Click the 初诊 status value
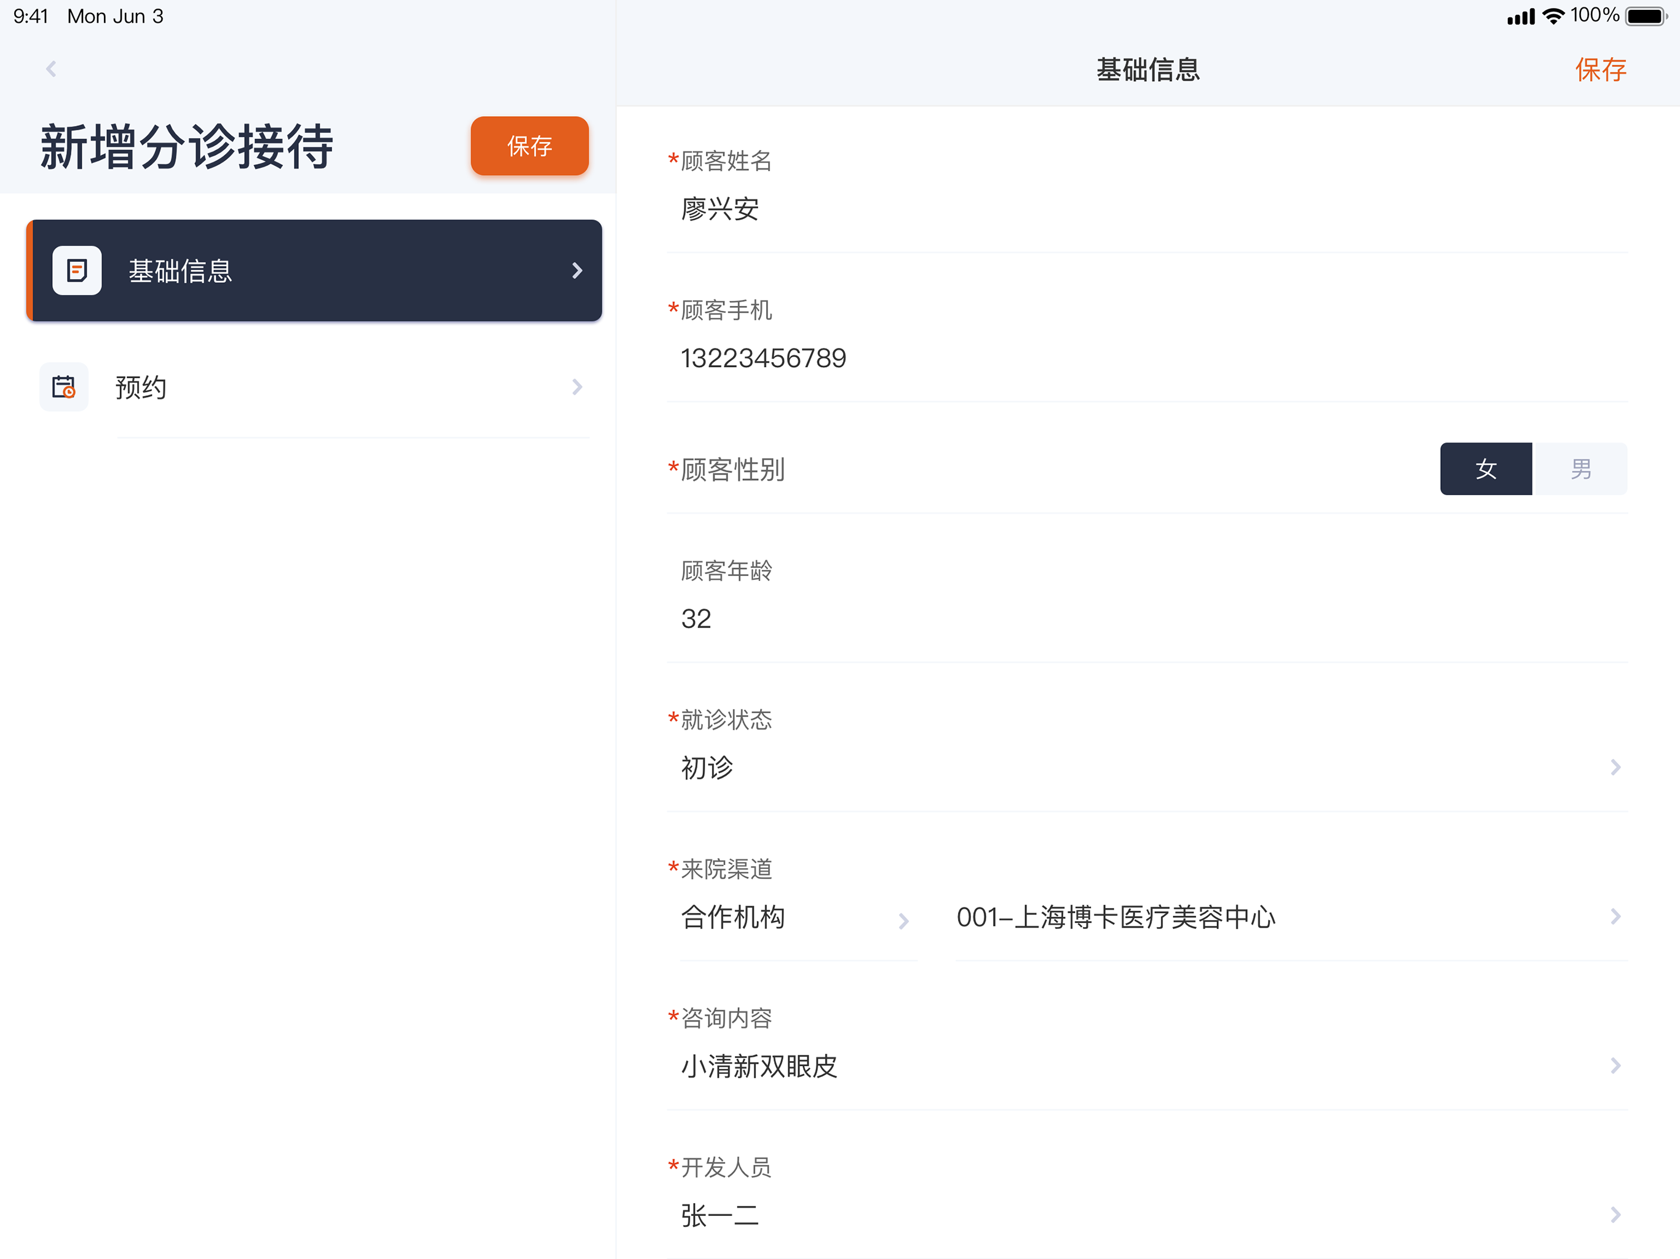Image resolution: width=1680 pixels, height=1259 pixels. 707,768
